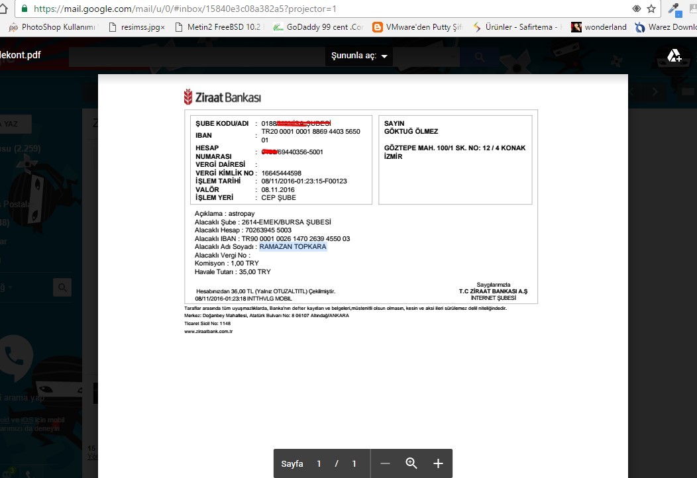Click the magnifier zoom reset icon

[x=411, y=463]
